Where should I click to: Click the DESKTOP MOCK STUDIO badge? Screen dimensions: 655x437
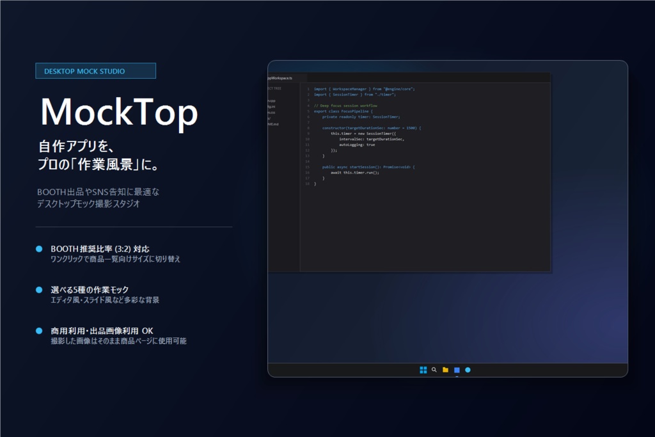pos(96,71)
